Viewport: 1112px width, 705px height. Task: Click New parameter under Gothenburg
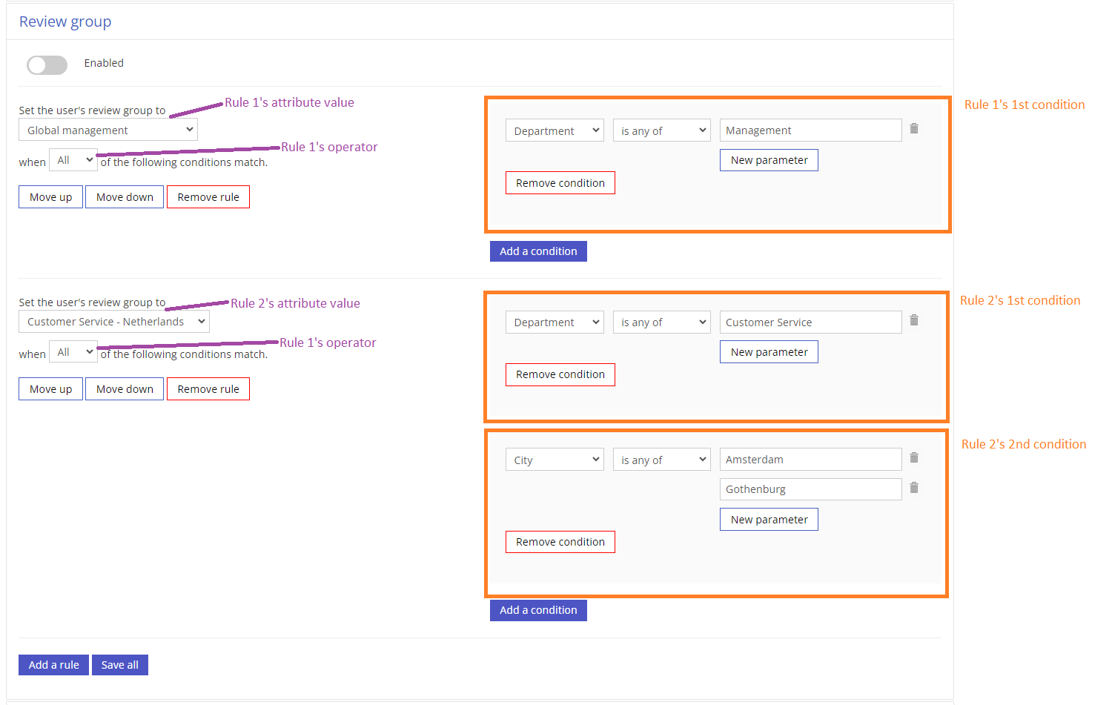coord(769,520)
